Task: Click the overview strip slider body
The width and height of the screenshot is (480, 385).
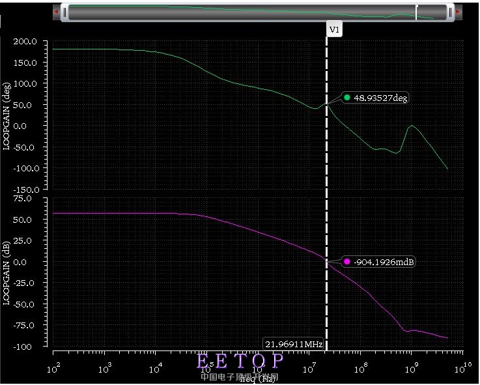Action: [257, 12]
